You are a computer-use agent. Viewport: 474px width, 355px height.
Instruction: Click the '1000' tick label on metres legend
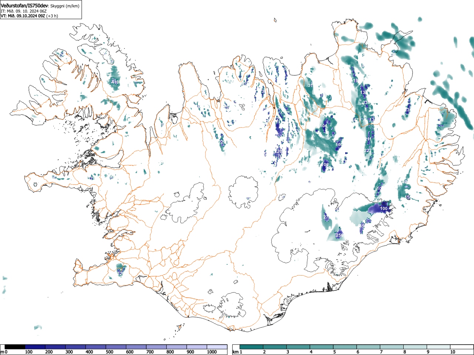pos(212,352)
